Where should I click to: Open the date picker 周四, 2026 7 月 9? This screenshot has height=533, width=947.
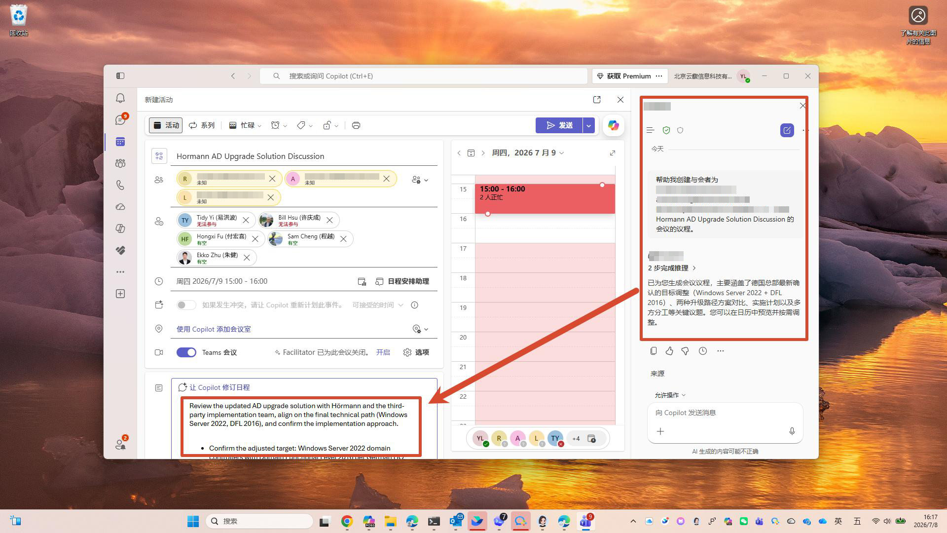coord(528,153)
